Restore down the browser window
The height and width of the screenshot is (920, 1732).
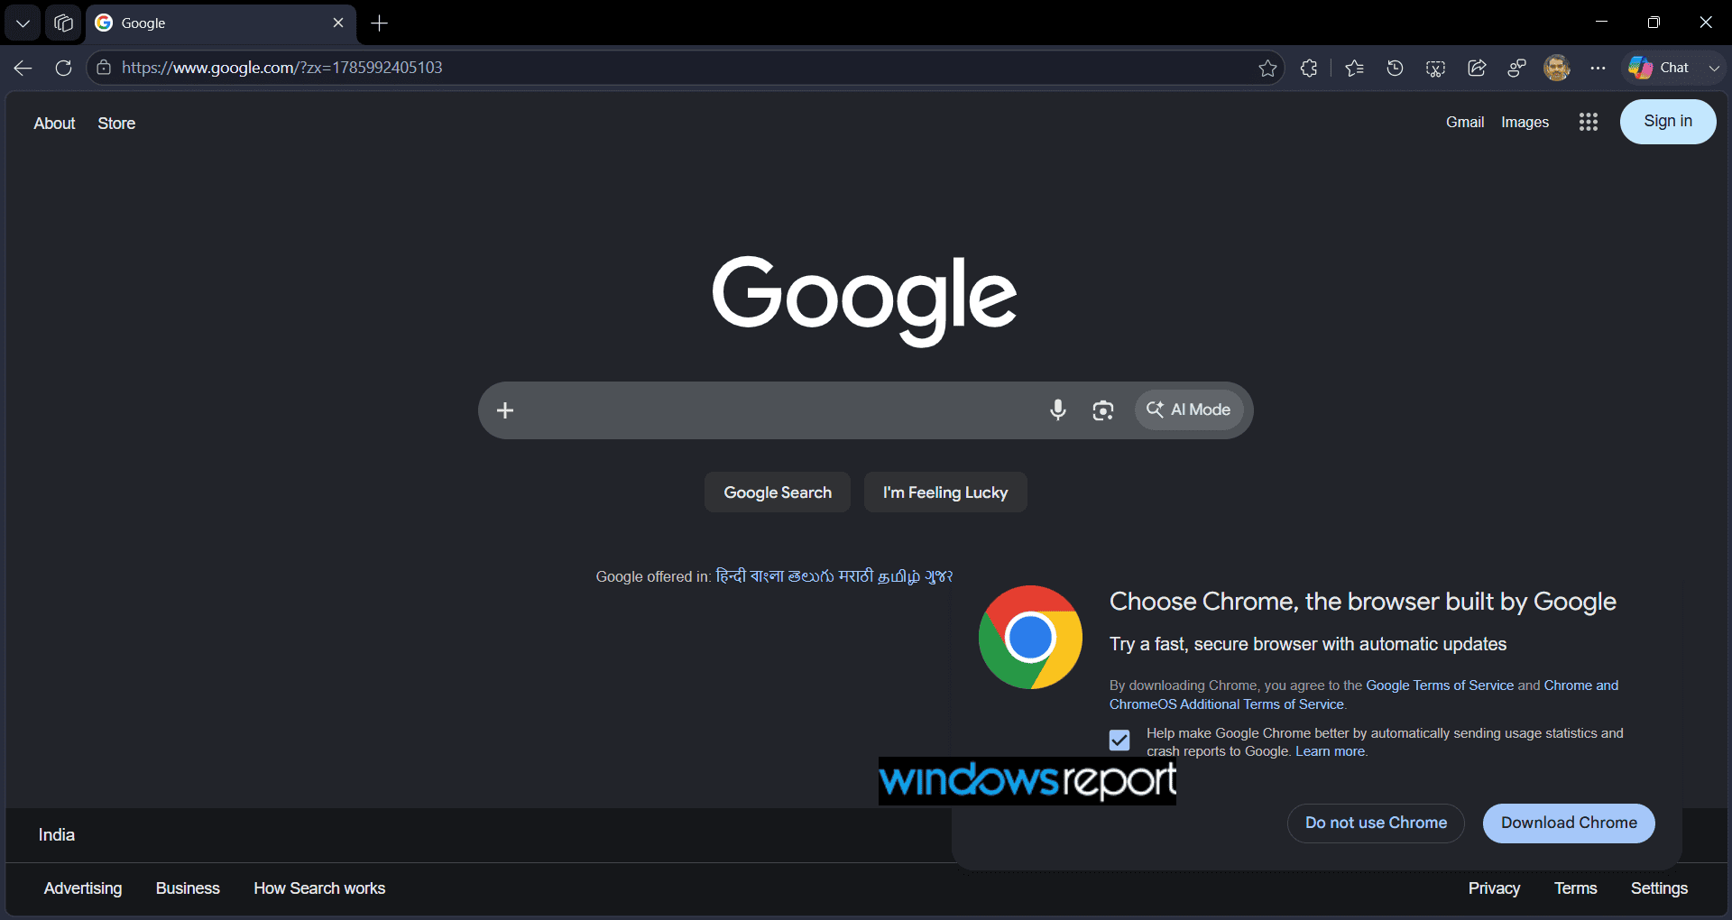(x=1654, y=23)
